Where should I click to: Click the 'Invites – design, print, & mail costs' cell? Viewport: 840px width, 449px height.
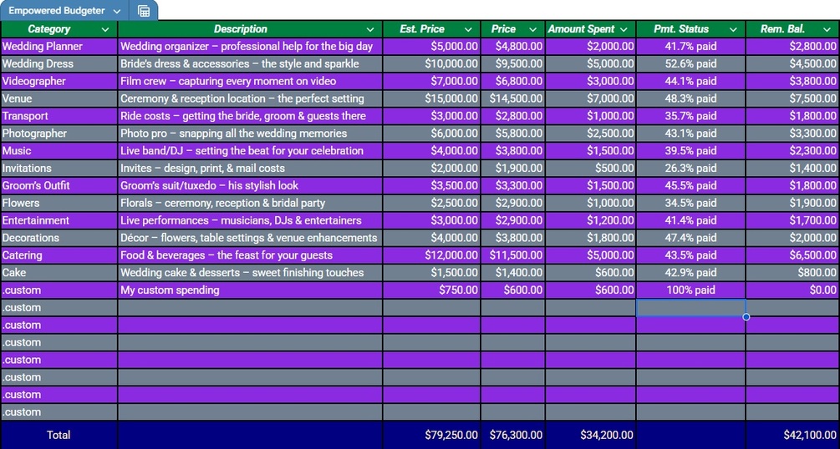(x=250, y=168)
